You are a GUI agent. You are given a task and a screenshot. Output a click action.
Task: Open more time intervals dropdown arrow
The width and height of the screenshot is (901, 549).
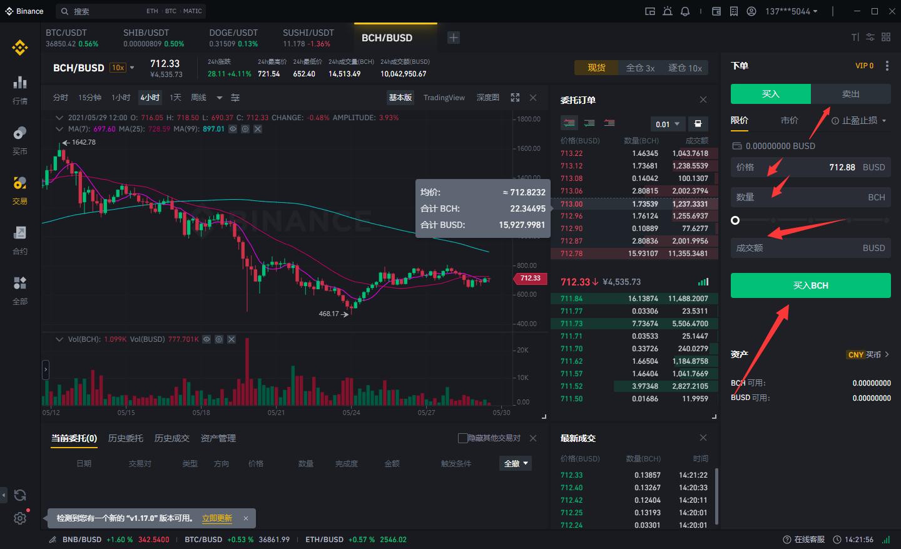[219, 98]
